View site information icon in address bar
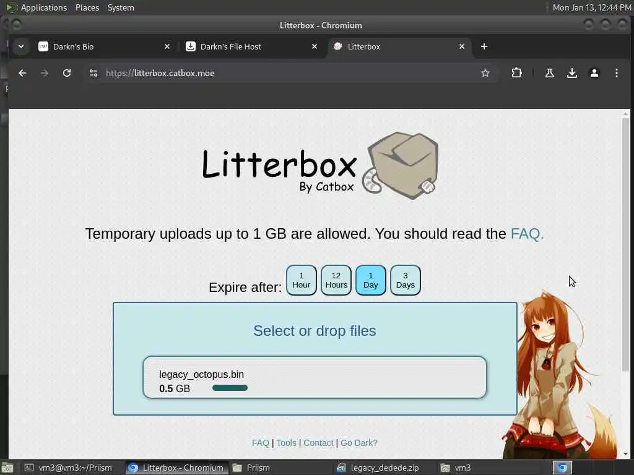Viewport: 634px width, 475px height. point(93,73)
